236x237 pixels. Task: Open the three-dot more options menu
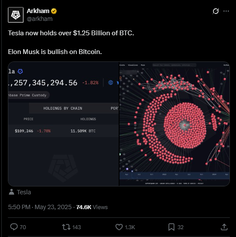226,11
